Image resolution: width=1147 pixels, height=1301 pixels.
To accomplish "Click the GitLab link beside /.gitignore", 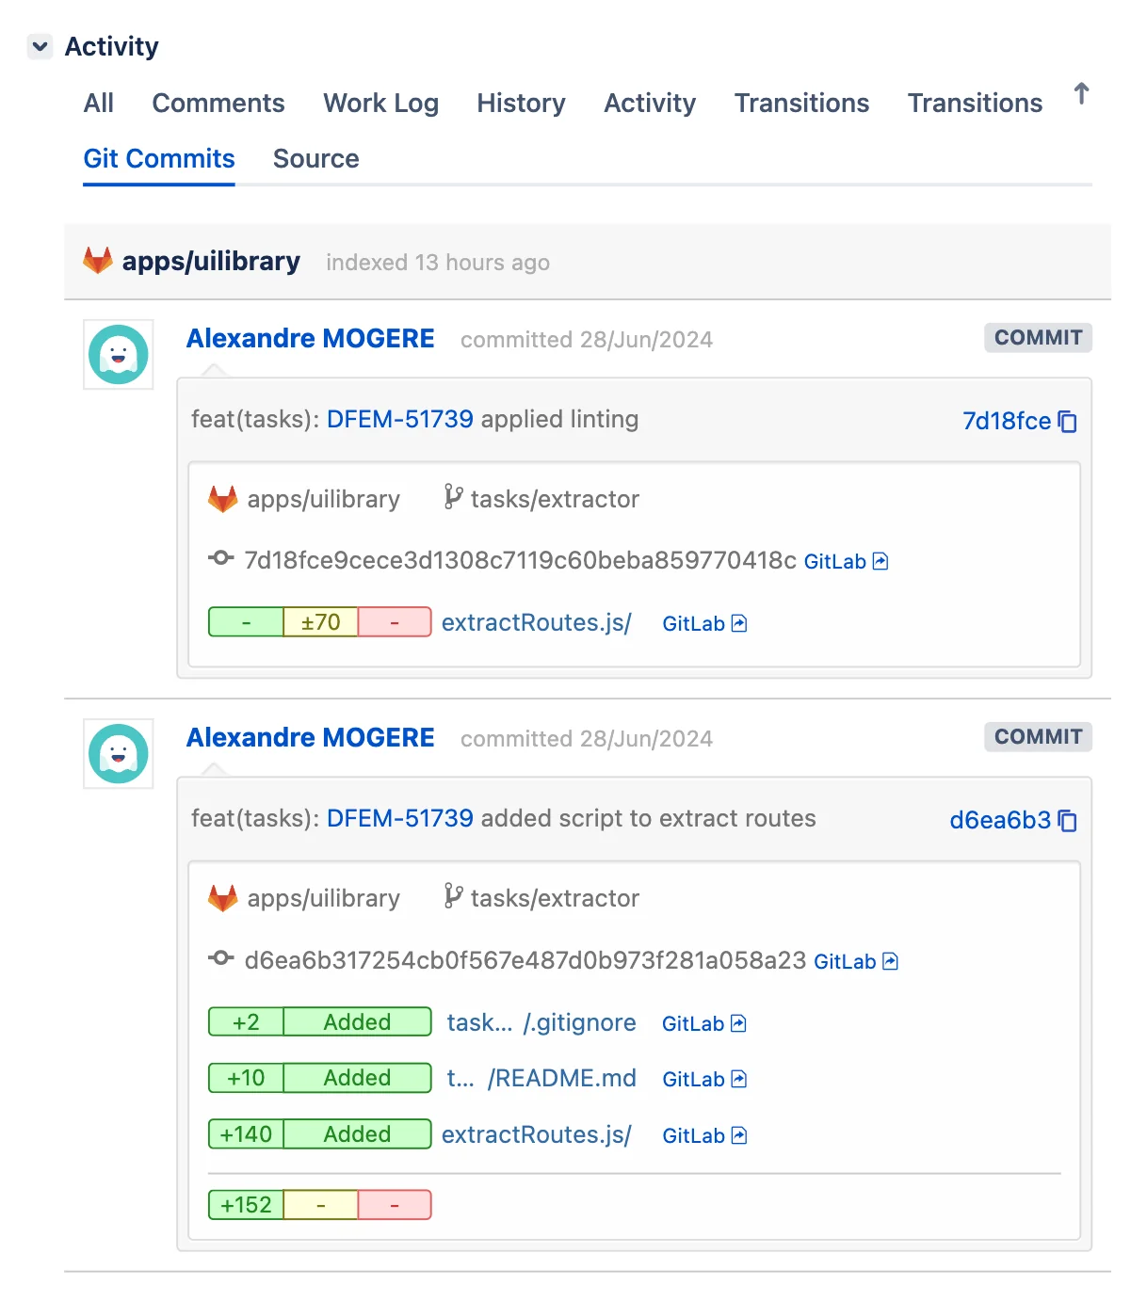I will (703, 1023).
